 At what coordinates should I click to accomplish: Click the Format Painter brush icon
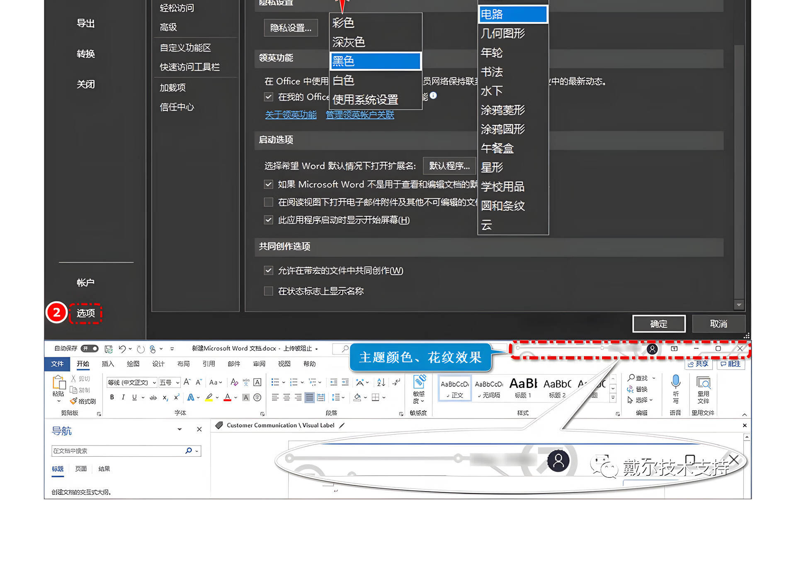pyautogui.click(x=73, y=401)
